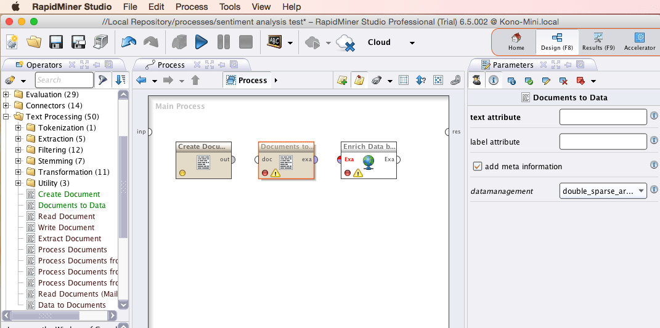Click the pause process button
The width and height of the screenshot is (660, 328).
(x=224, y=42)
